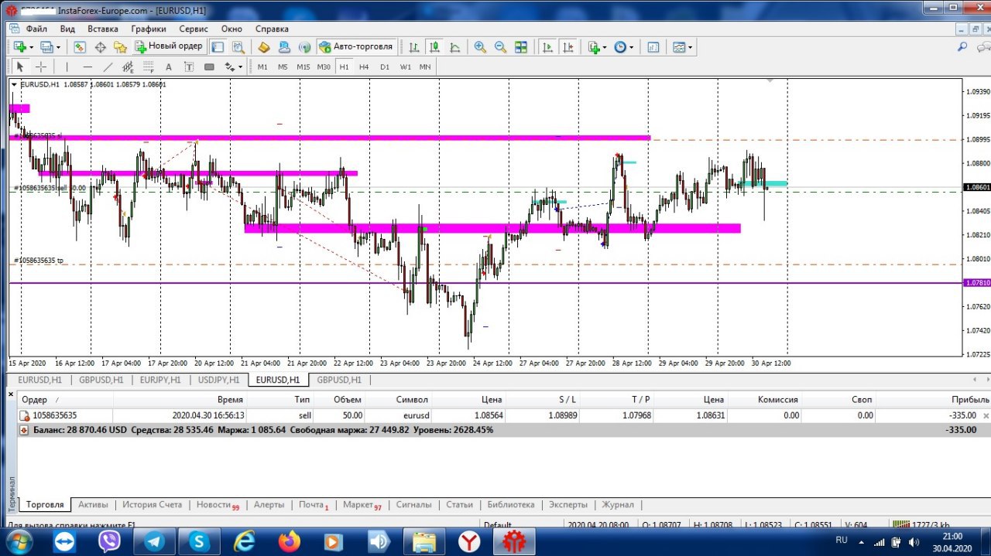Screen dimensions: 991x556
Task: Select the H4 timeframe button
Action: tap(364, 67)
